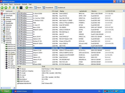Click the HU language indicator
125x93 pixels.
[99, 91]
